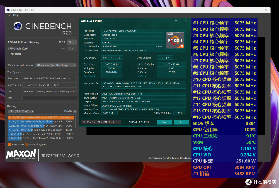Viewport: 279px width, 188px height.
Task: Expand the ranking Details arrow
Action: [x=75, y=111]
